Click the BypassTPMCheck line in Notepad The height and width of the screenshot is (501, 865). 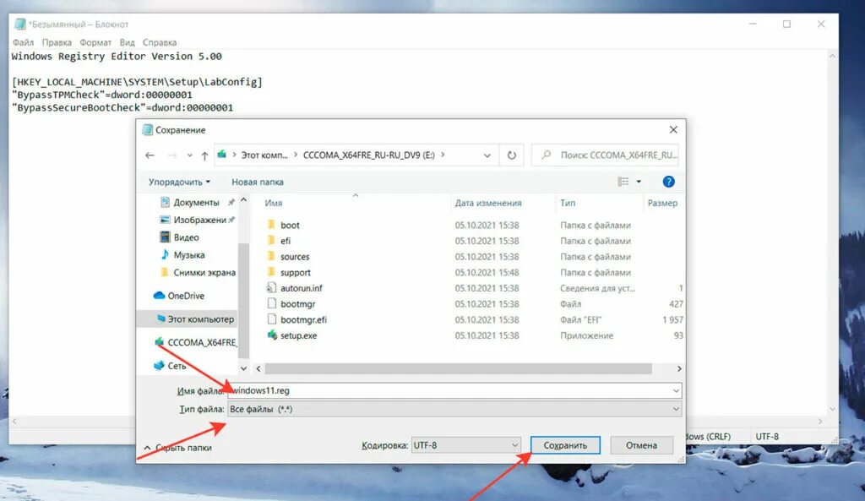[x=102, y=95]
